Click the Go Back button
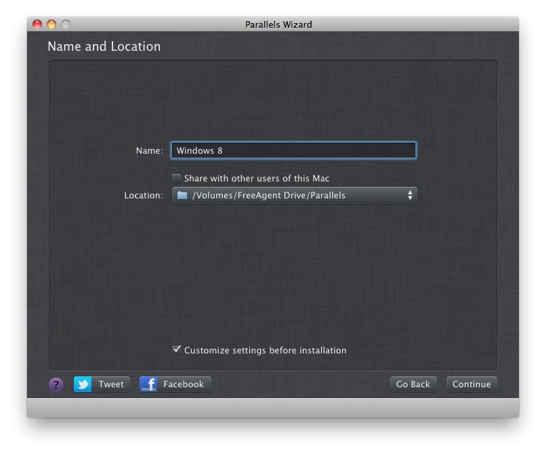This screenshot has width=546, height=455. pyautogui.click(x=413, y=385)
